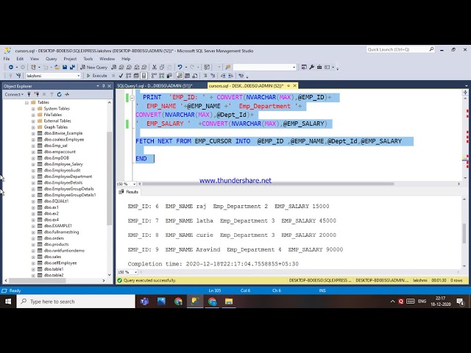Open the solution configurations combo box
471x353 pixels.
tap(264, 67)
